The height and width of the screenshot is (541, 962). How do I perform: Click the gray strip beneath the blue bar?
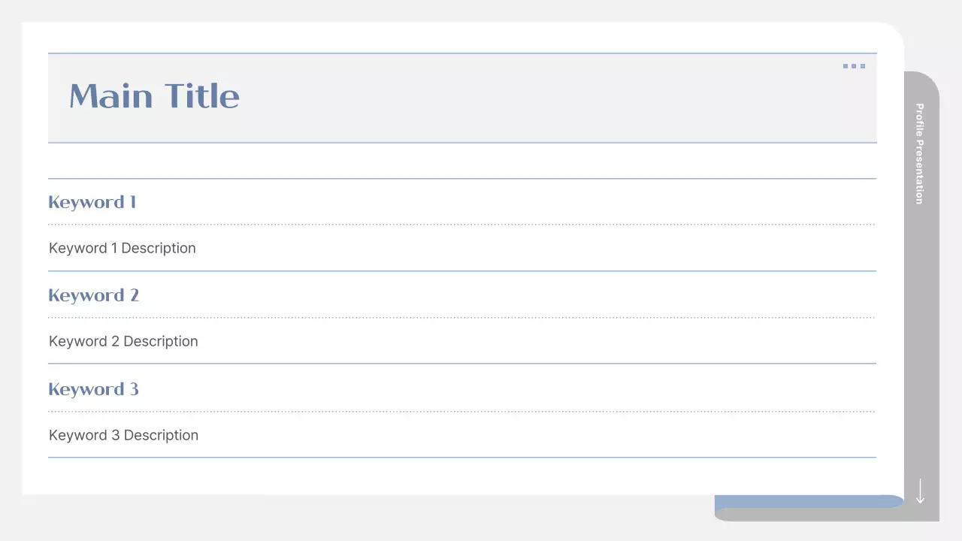point(808,515)
